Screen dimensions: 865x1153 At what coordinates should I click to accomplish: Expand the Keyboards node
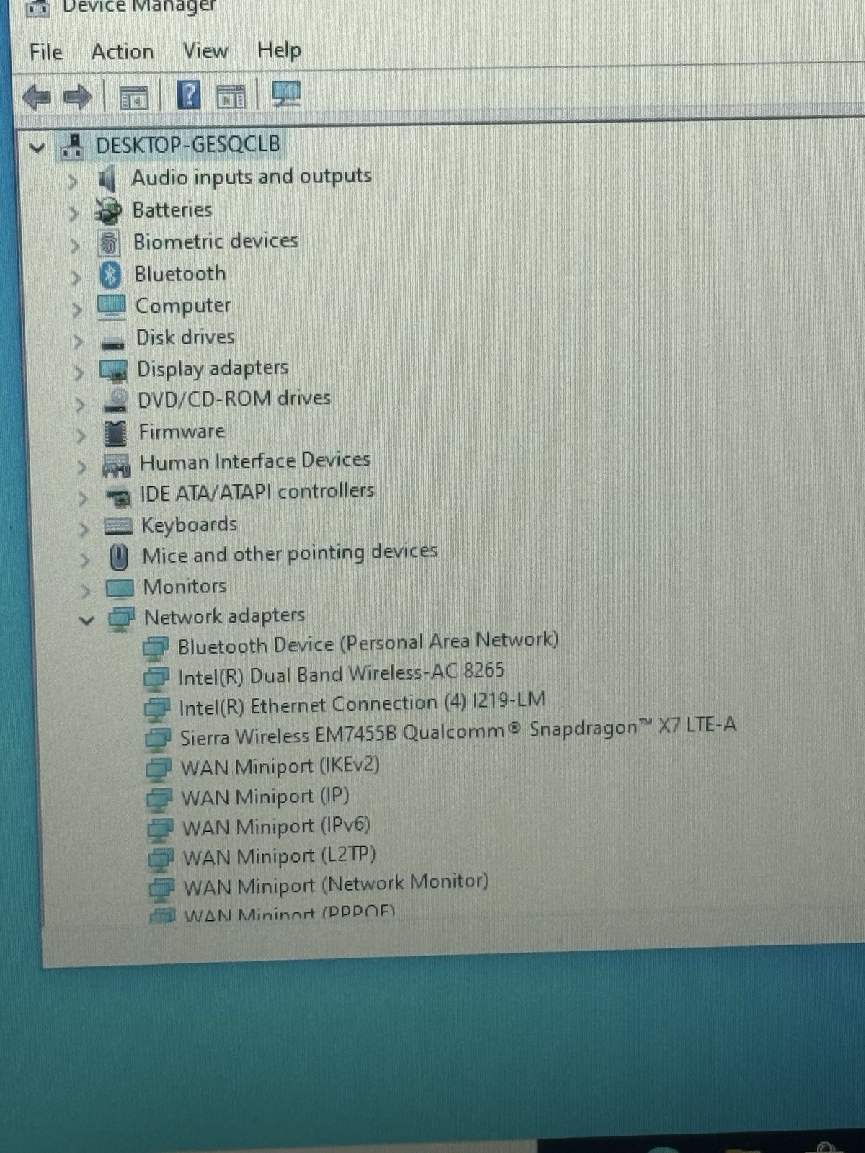(84, 529)
